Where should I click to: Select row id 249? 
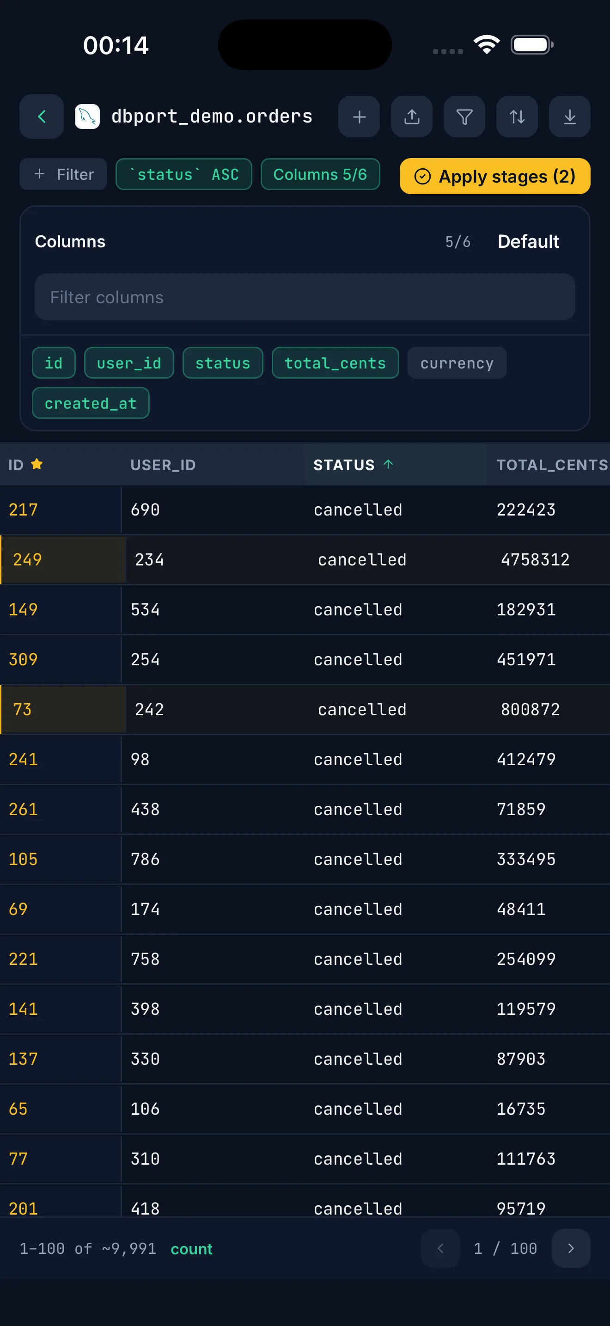27,559
